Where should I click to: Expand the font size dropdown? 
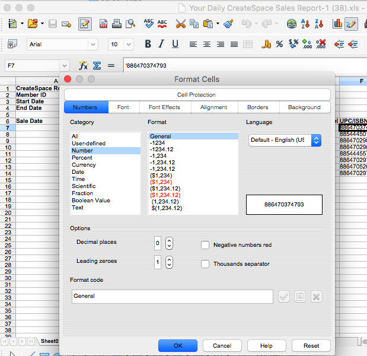[x=130, y=44]
